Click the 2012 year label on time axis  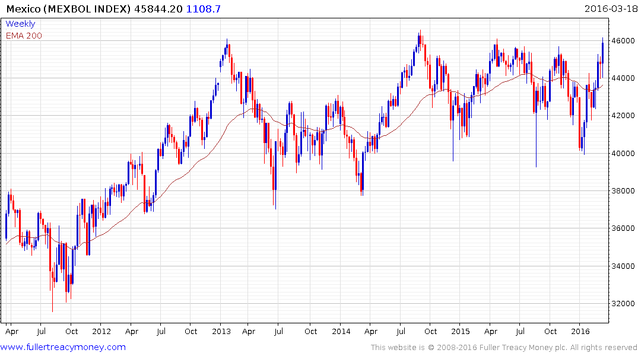[x=101, y=331]
